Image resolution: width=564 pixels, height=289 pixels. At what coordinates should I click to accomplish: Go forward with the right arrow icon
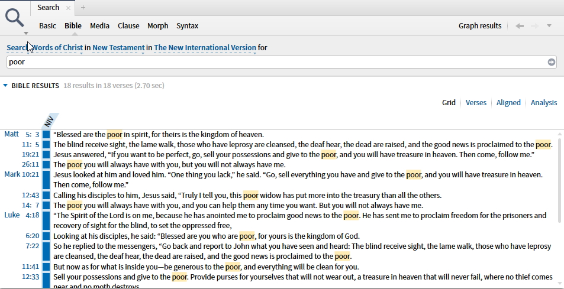tap(535, 26)
